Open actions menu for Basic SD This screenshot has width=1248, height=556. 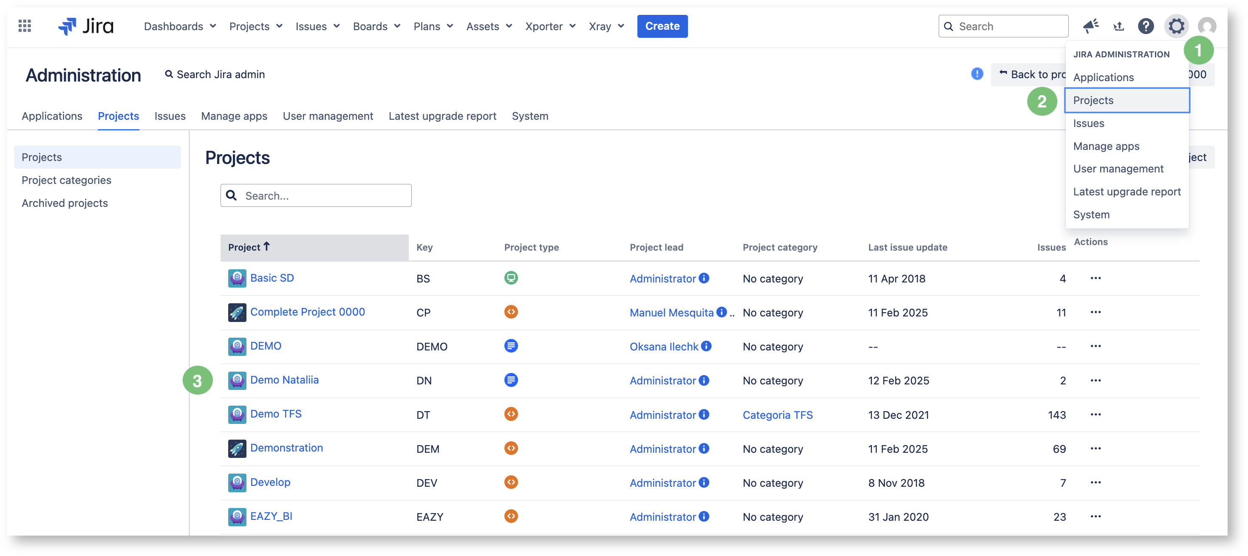pyautogui.click(x=1095, y=278)
